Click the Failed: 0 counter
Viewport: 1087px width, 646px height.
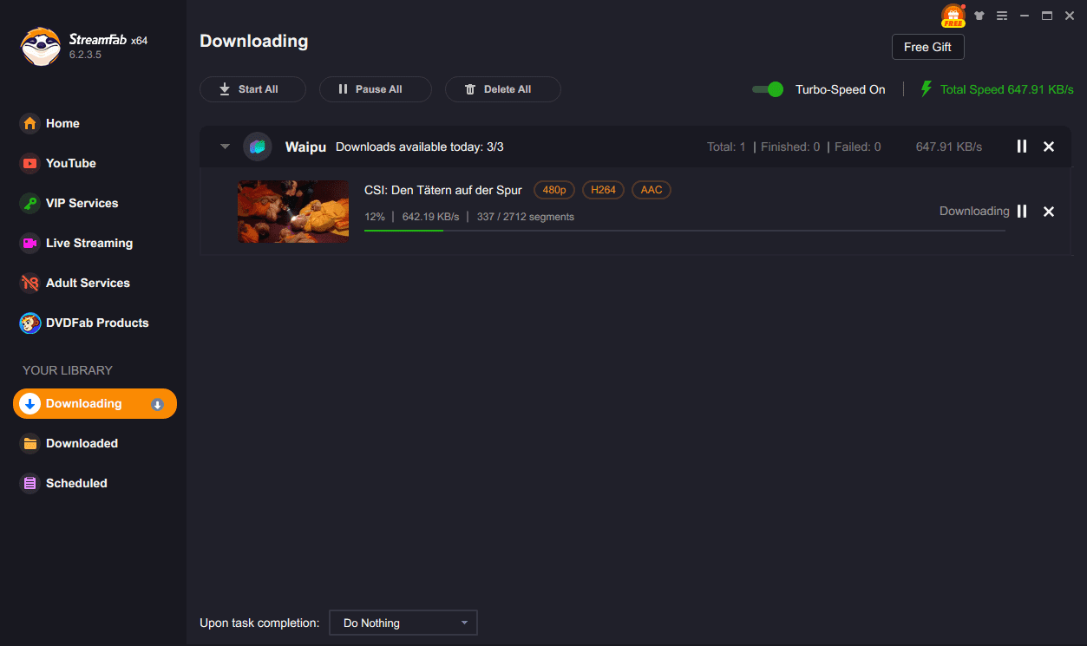[x=858, y=147]
